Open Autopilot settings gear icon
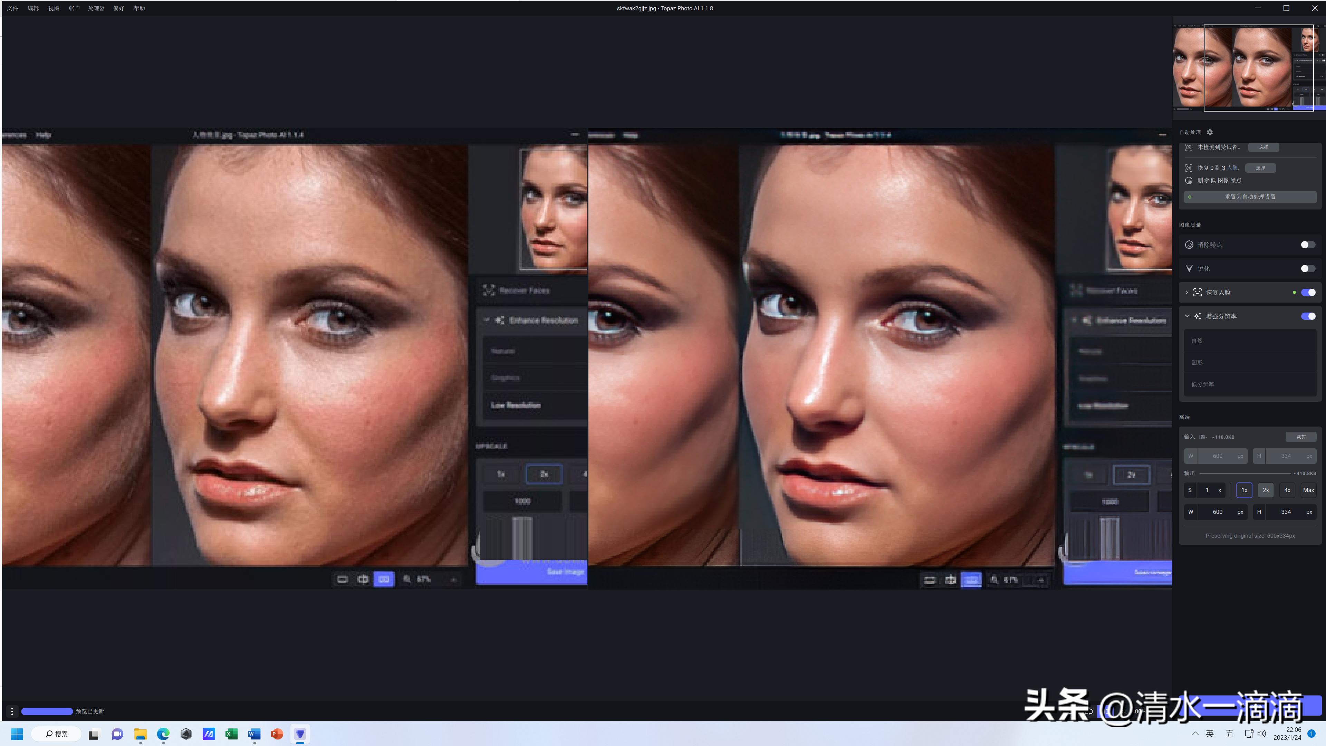Viewport: 1326px width, 746px height. [1210, 132]
